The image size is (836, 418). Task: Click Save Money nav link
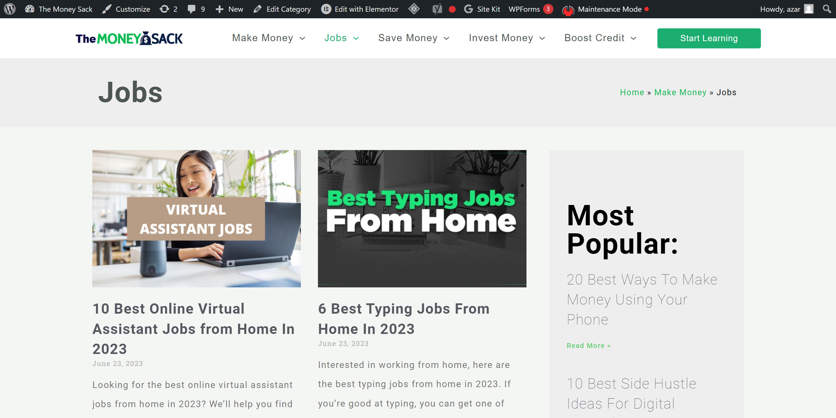pos(408,38)
